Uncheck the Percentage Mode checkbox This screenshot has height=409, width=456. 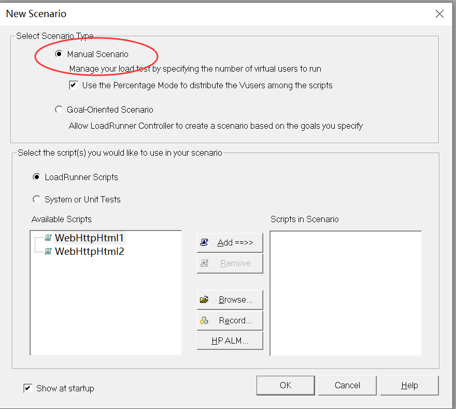74,85
